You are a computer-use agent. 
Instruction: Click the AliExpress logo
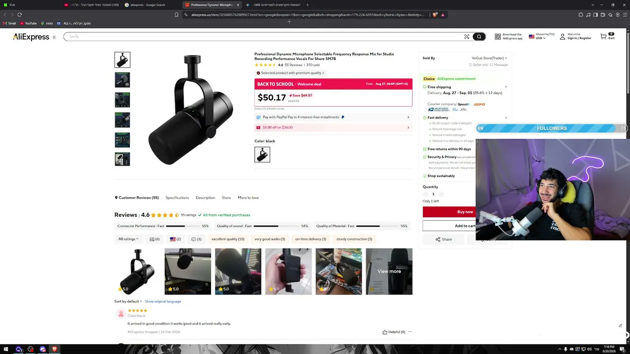31,37
